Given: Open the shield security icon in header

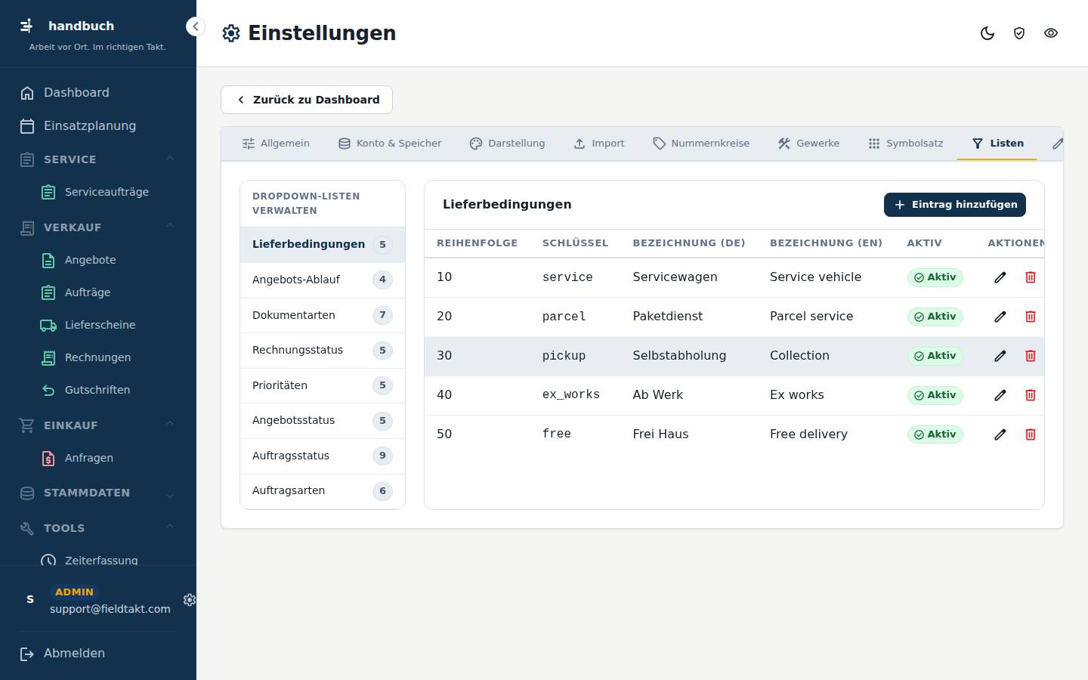Looking at the screenshot, I should coord(1019,33).
